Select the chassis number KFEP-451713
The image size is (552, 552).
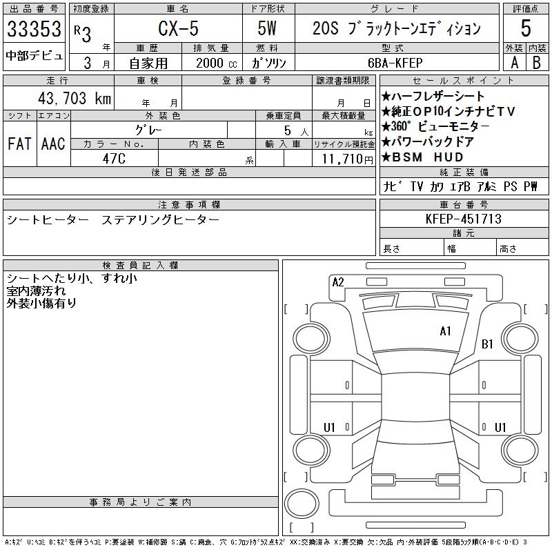[463, 219]
